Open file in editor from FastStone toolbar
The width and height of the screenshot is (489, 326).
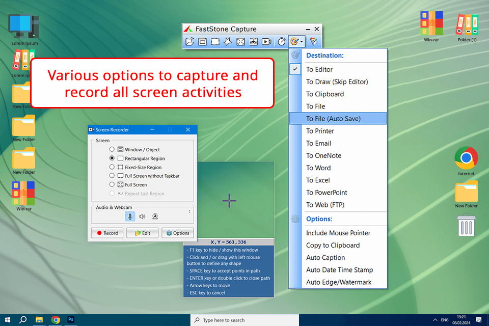click(189, 41)
